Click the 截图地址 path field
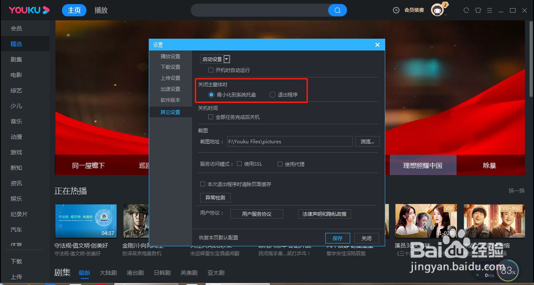 tap(289, 141)
